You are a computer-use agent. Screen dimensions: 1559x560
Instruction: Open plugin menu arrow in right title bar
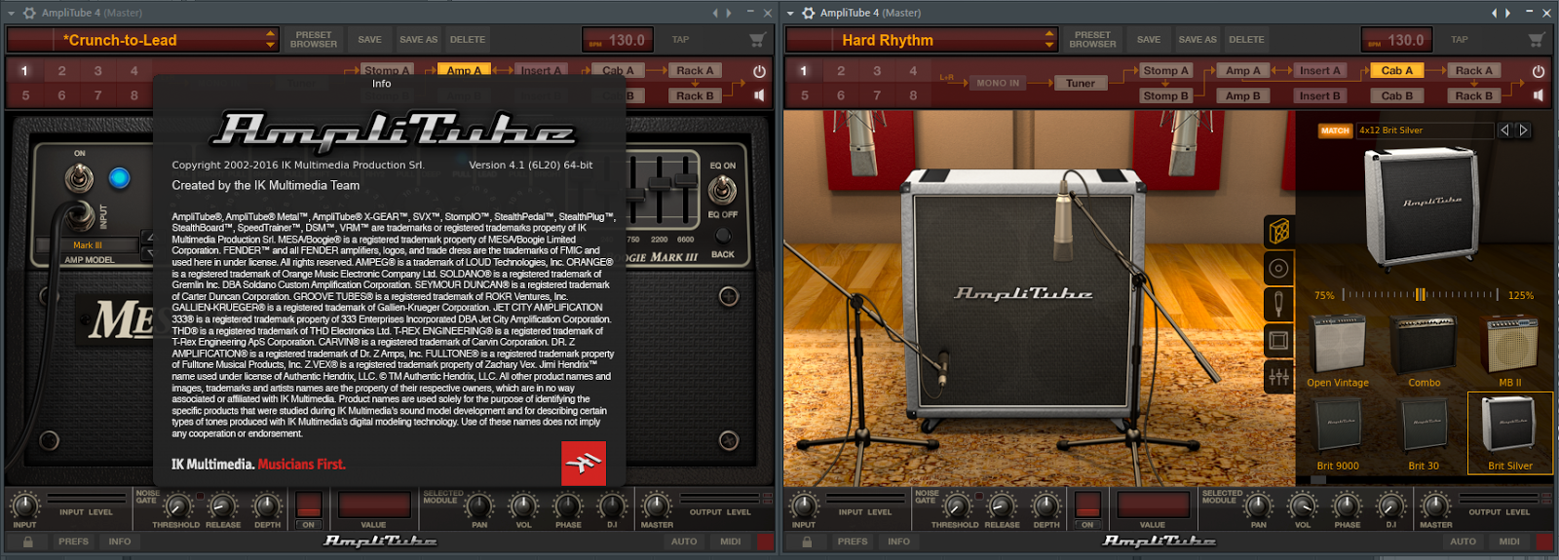coord(790,13)
